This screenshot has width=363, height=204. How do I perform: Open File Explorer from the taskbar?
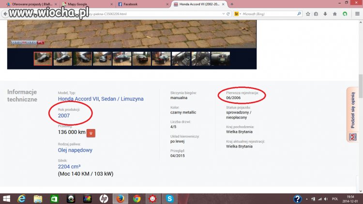click(x=38, y=199)
